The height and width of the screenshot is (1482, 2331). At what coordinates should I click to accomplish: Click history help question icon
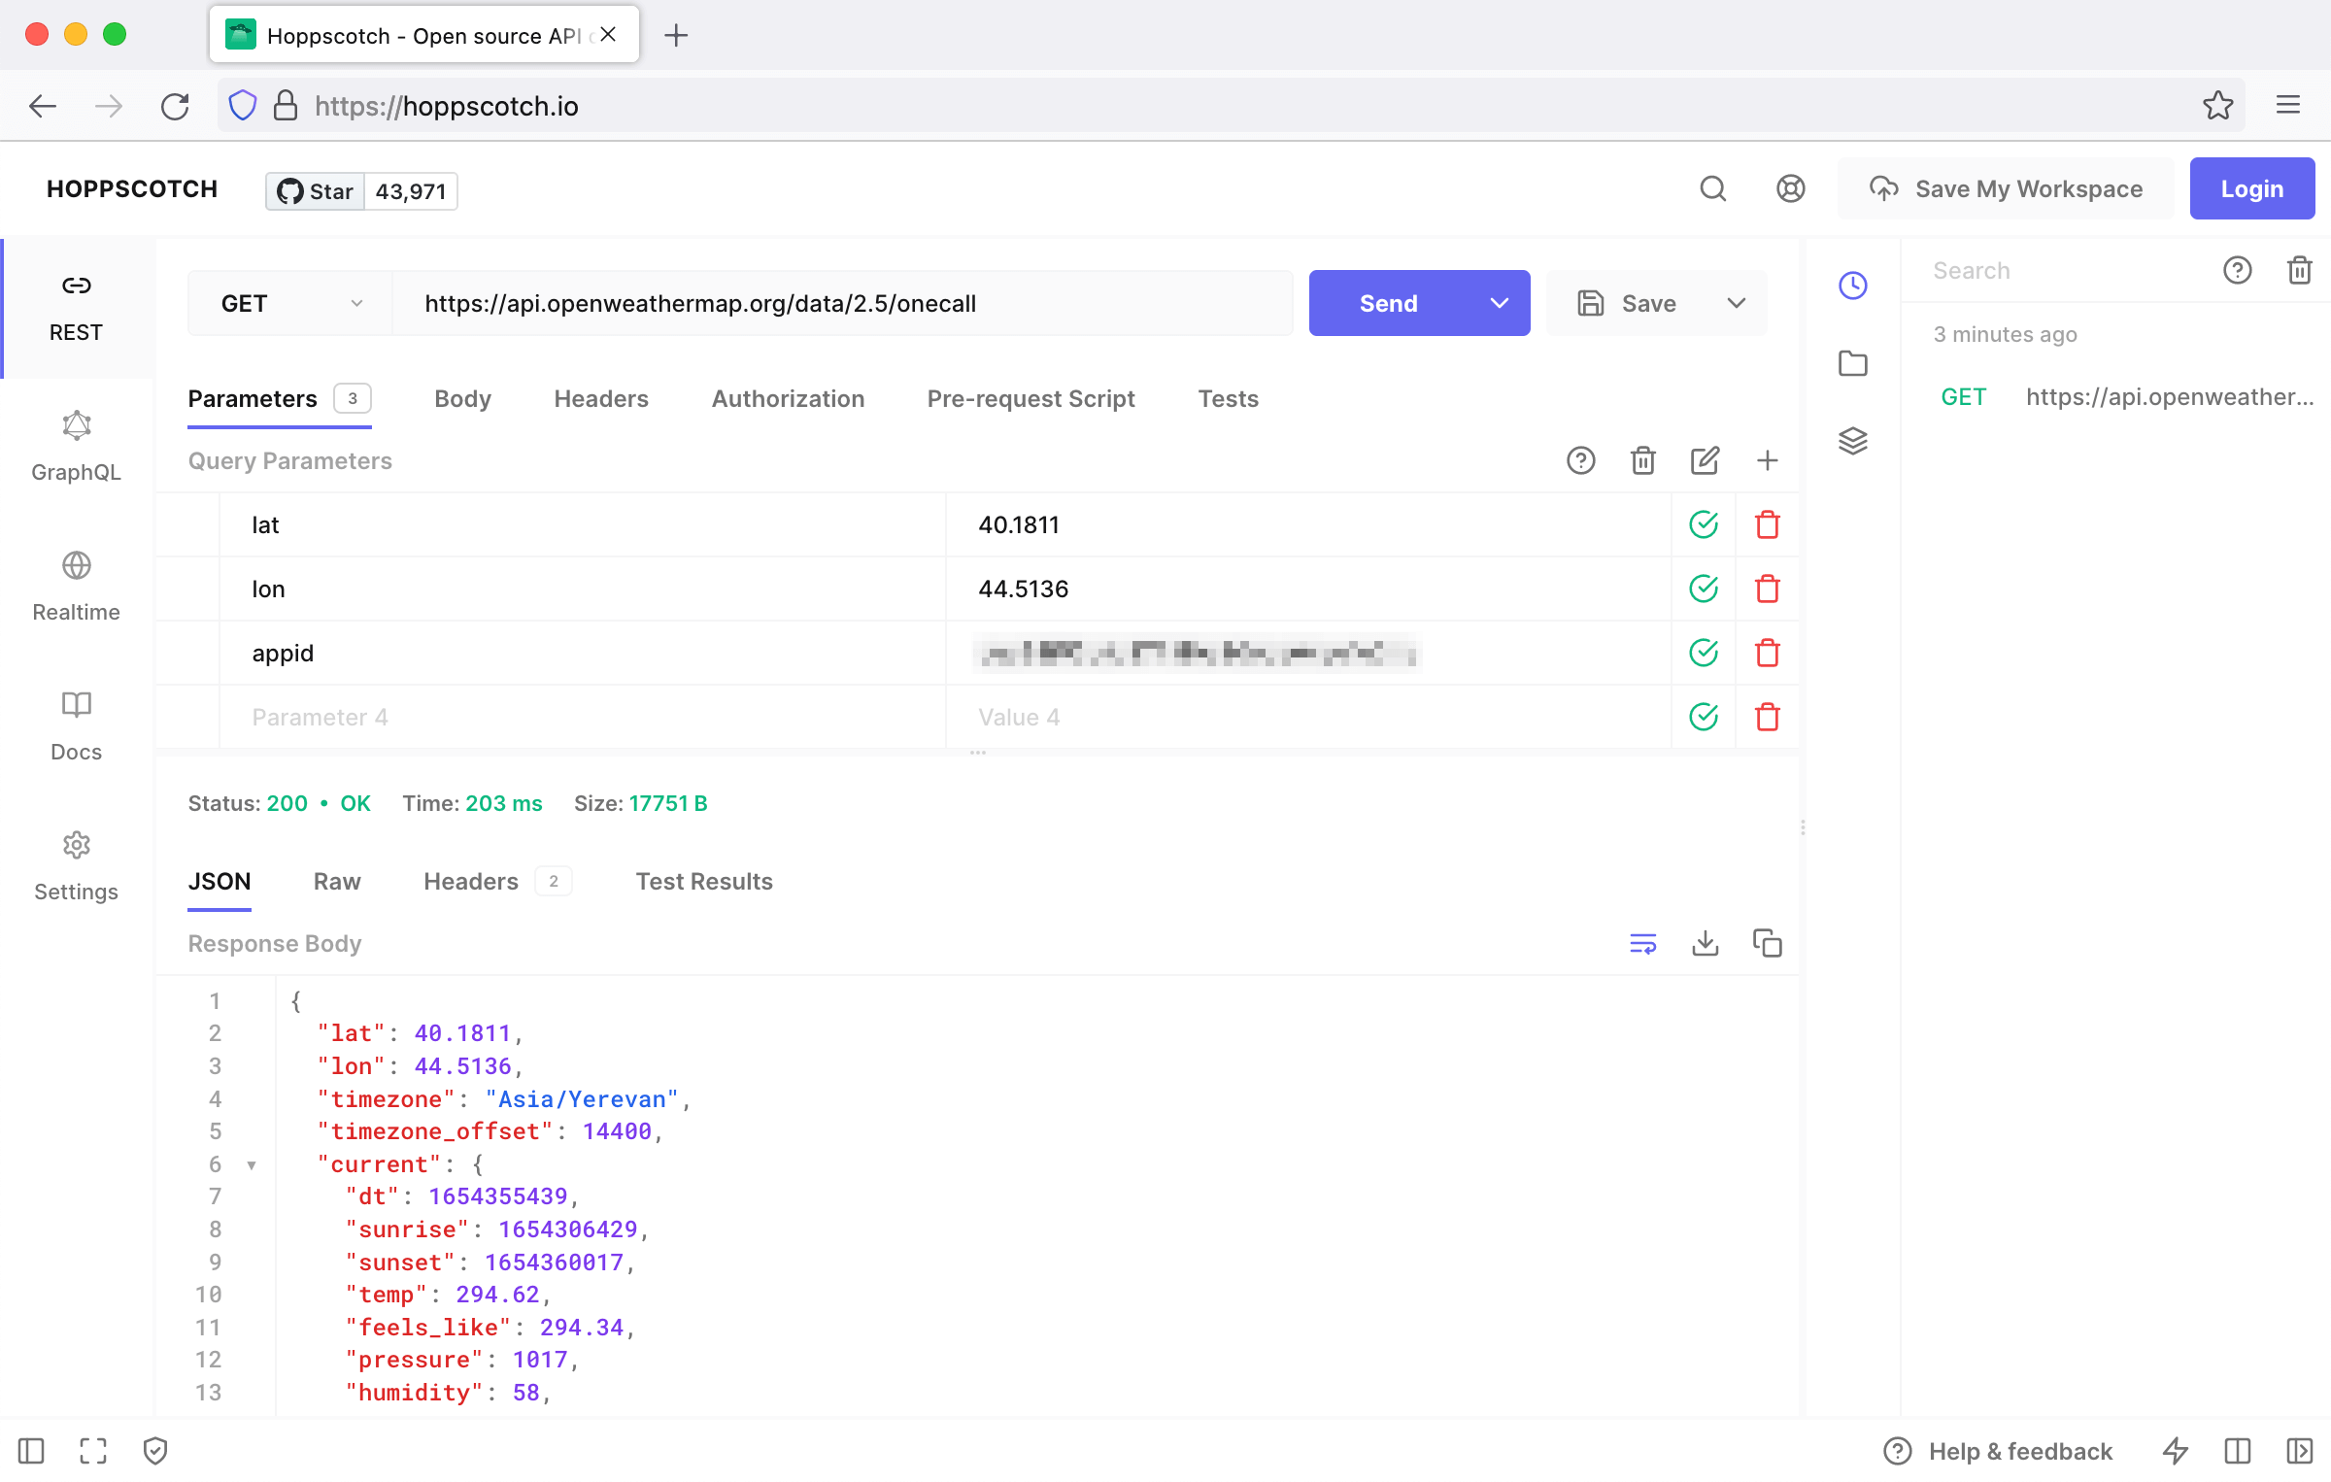click(x=2238, y=270)
